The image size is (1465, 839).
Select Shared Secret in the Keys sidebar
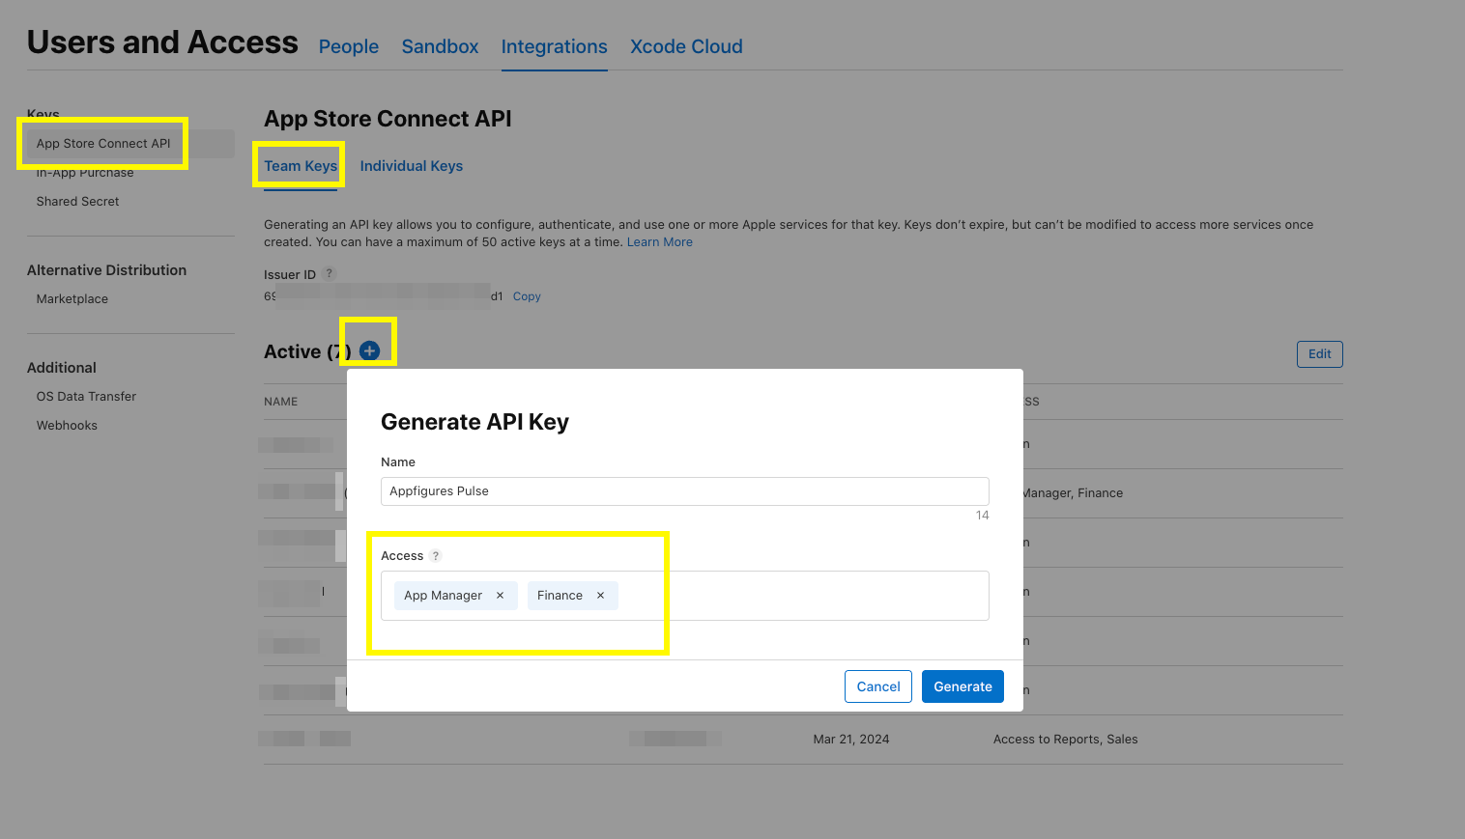[x=77, y=201]
